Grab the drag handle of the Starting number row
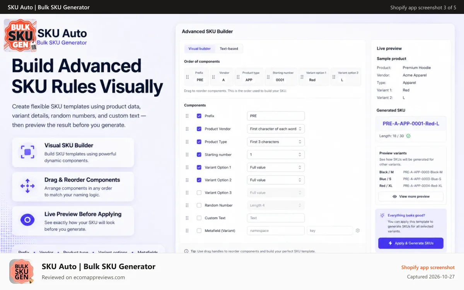This screenshot has height=290, width=464. 187,155
